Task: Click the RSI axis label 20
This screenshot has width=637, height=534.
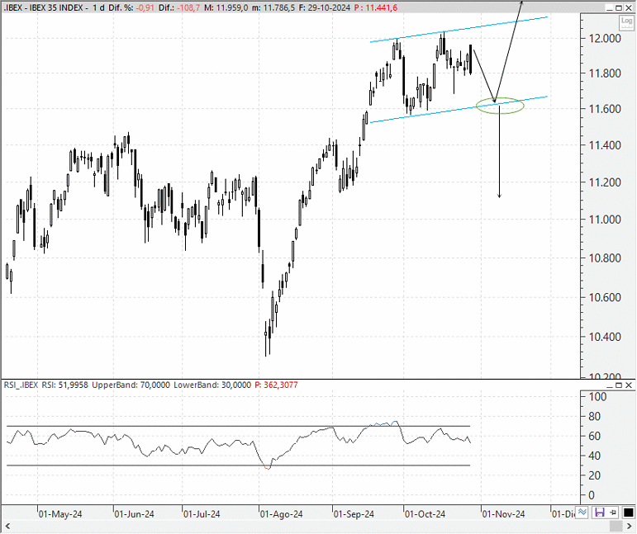Action: click(594, 475)
